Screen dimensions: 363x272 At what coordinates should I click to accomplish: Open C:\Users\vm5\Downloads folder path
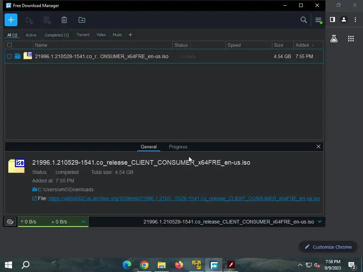point(66,189)
